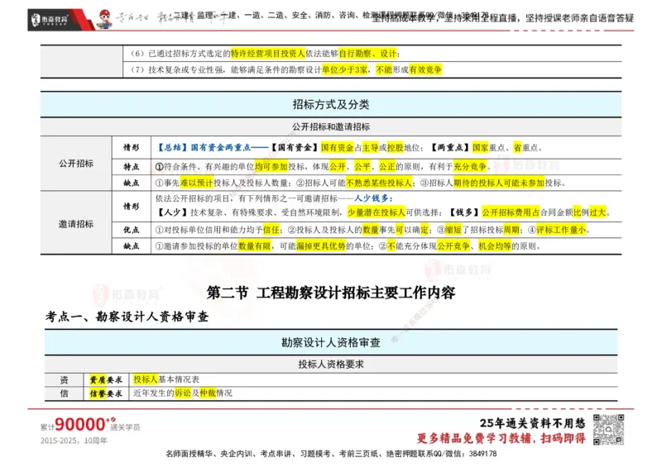Select the bold text 【钱多】
The height and width of the screenshot is (467, 662).
[x=463, y=212]
